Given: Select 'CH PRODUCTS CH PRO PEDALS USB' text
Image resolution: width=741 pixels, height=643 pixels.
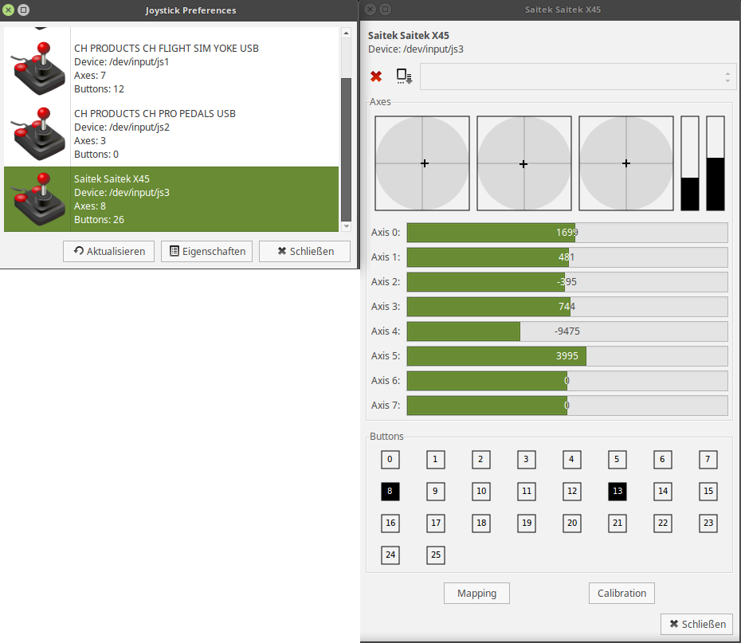Looking at the screenshot, I should tap(155, 113).
